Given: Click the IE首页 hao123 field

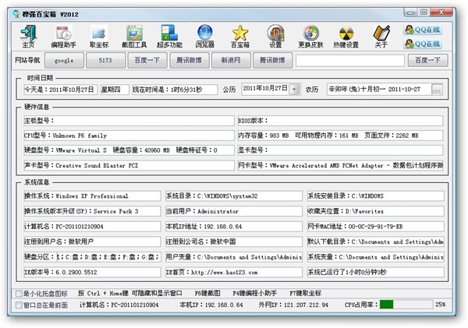Looking at the screenshot, I should (234, 272).
